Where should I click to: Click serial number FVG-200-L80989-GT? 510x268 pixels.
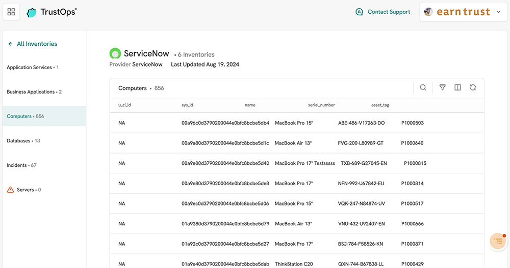pos(361,143)
